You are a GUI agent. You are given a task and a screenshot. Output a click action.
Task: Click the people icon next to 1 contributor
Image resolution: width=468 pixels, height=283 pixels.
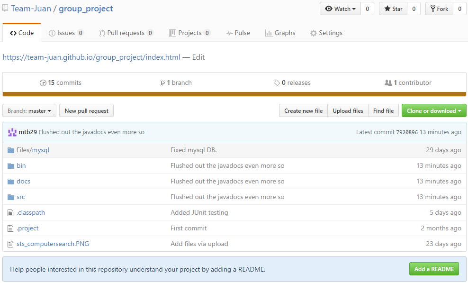click(388, 83)
